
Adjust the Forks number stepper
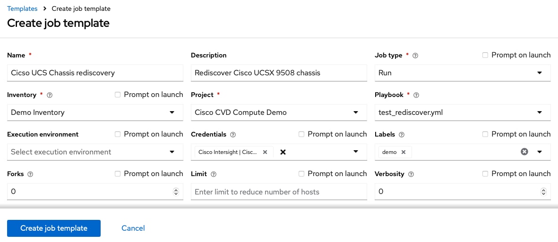click(176, 192)
